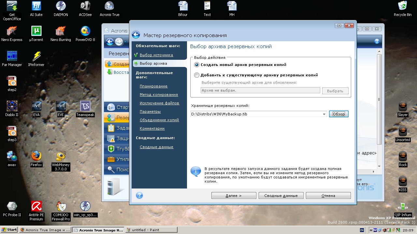Go to the 'Планирование' step

153,86
